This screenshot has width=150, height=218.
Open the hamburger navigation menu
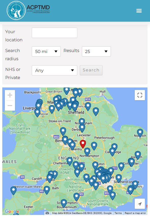pos(139,11)
